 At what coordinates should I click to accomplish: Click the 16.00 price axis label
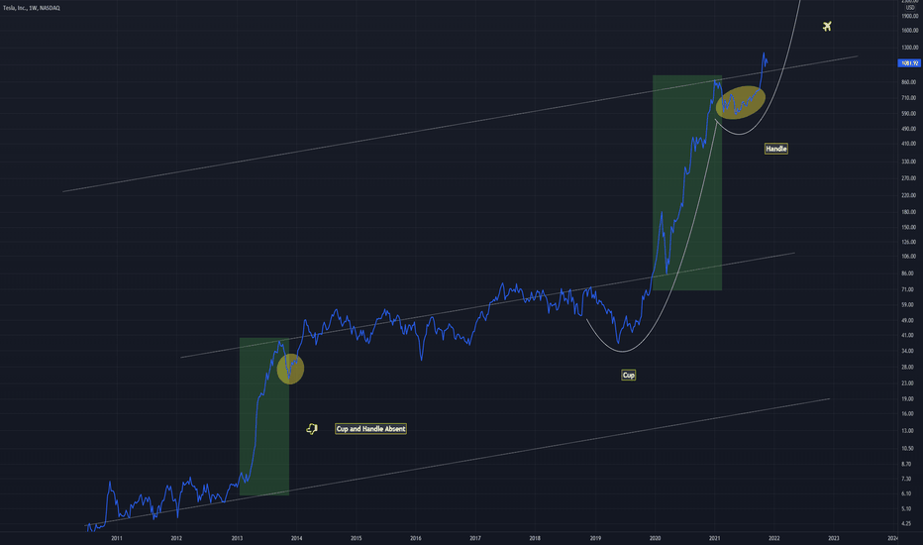tap(908, 413)
